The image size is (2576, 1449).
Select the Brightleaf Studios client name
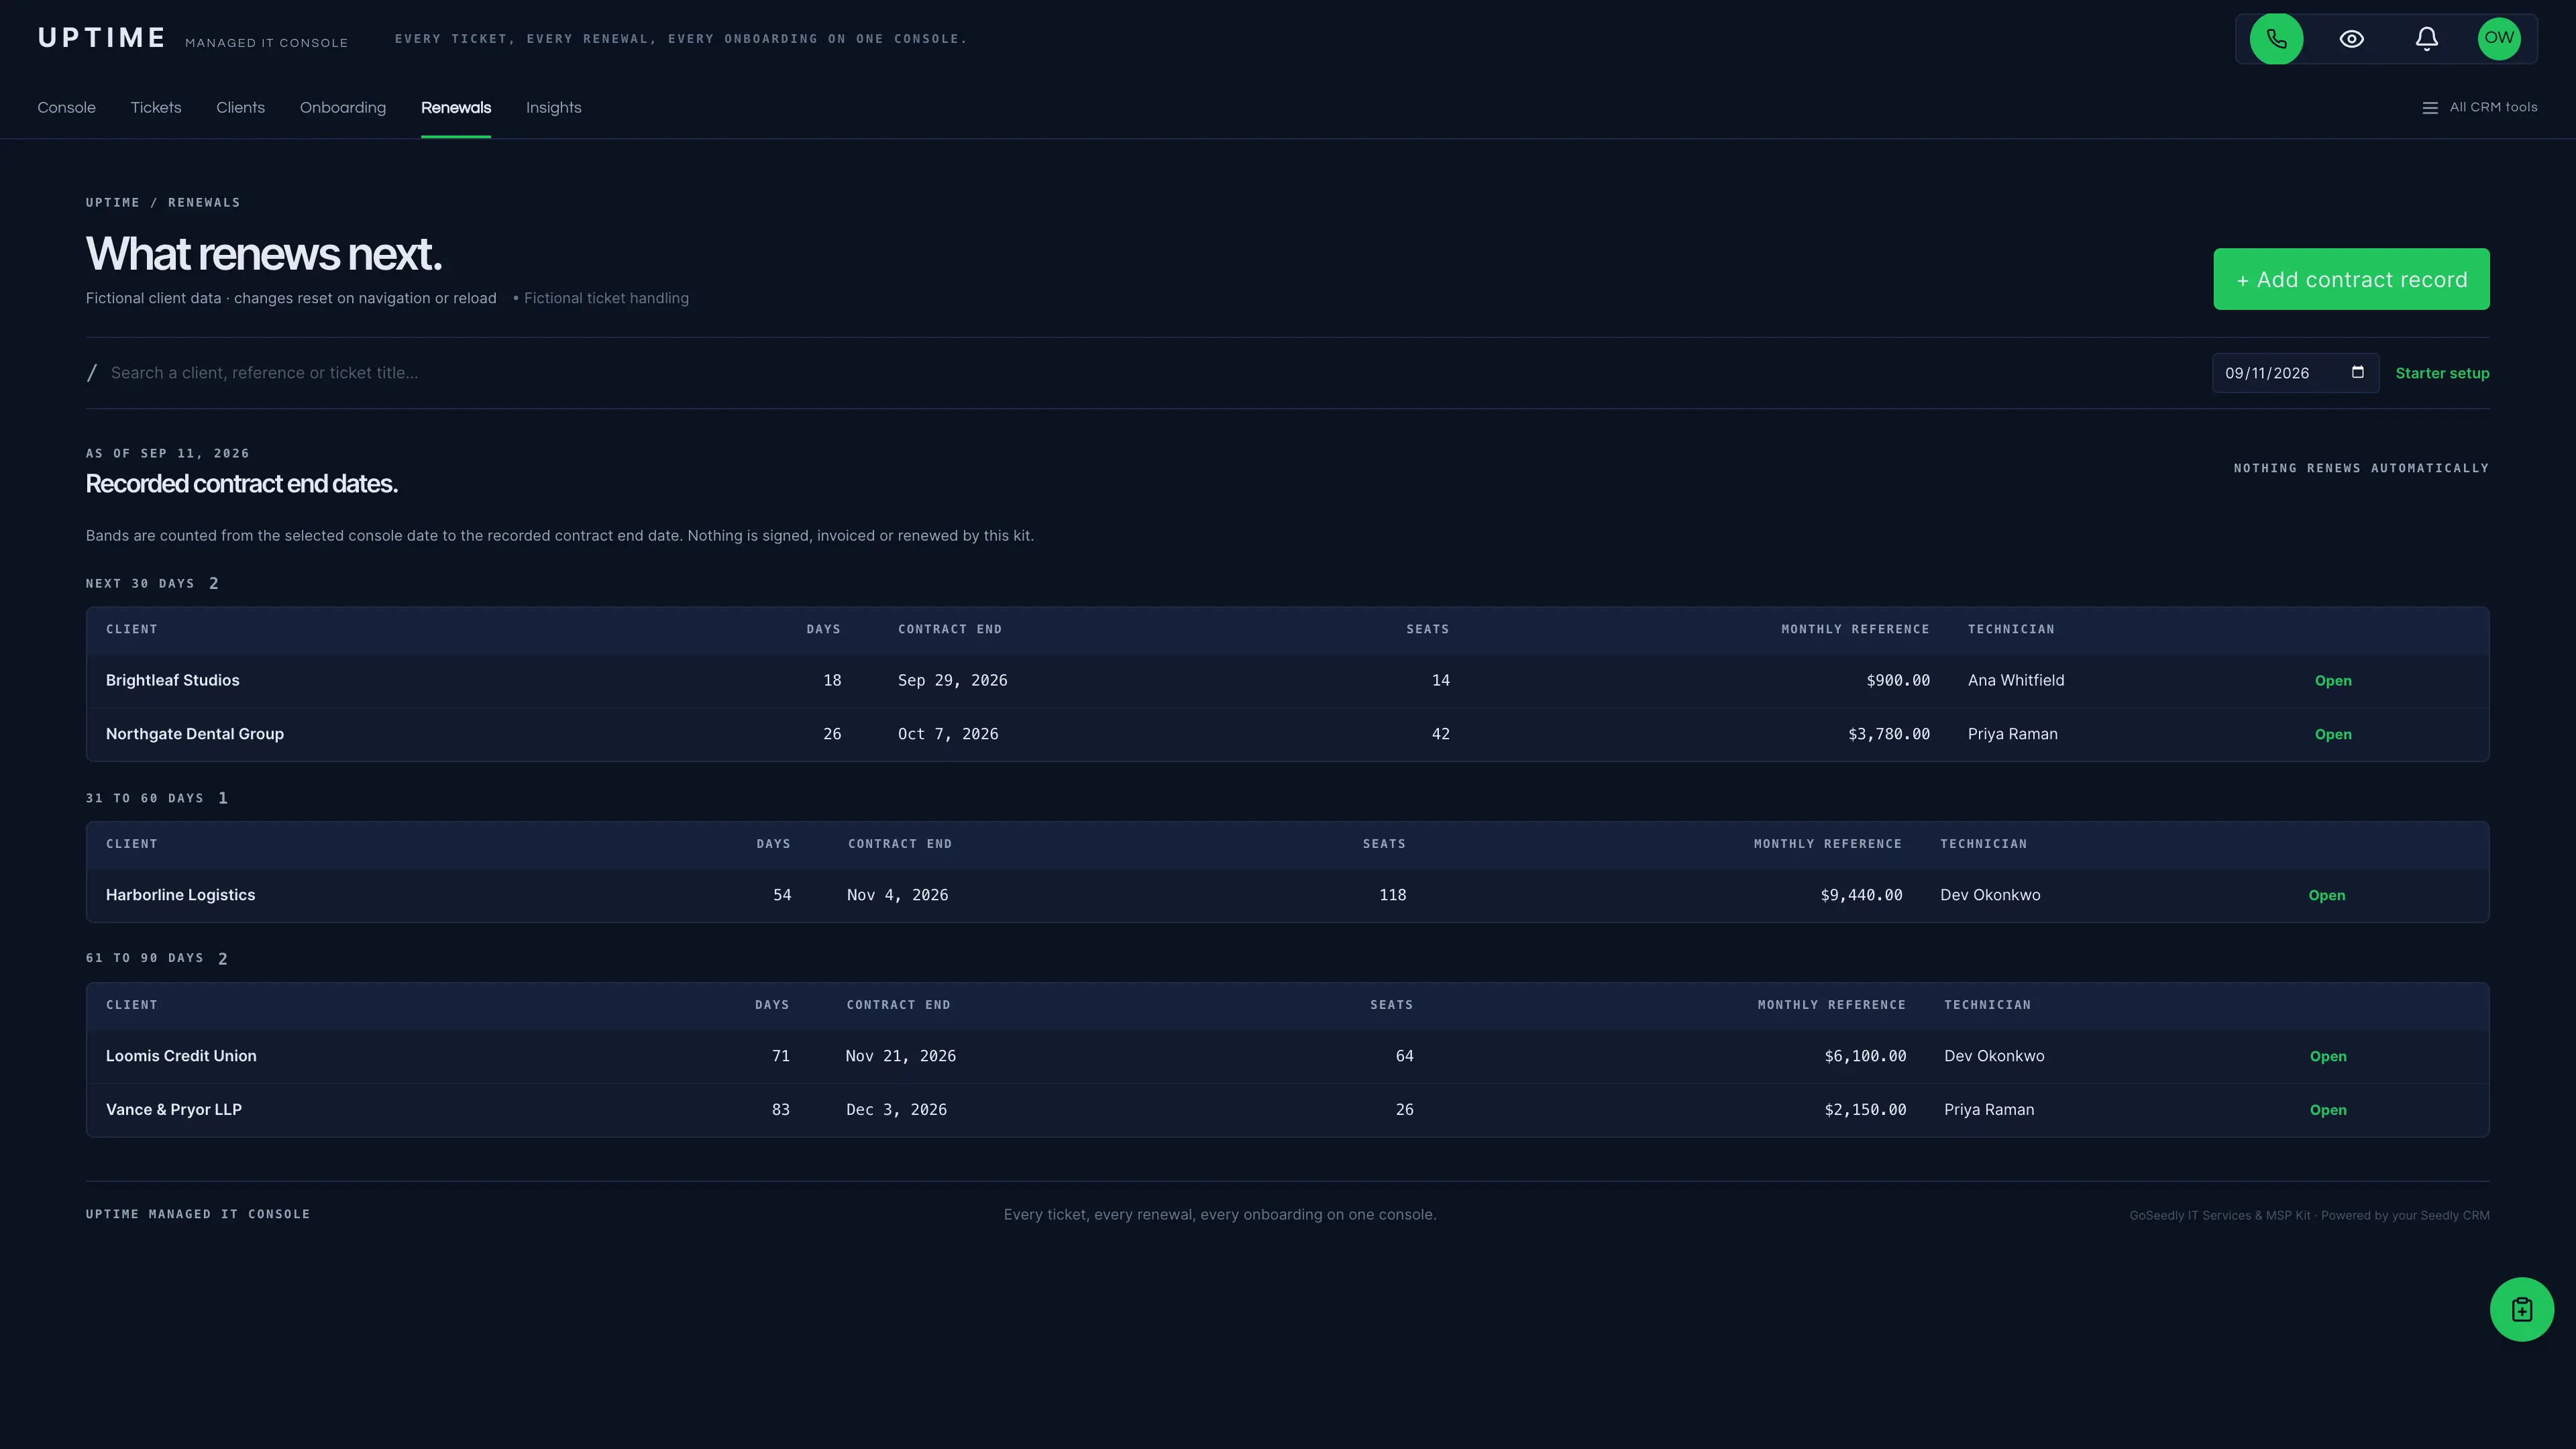[173, 680]
